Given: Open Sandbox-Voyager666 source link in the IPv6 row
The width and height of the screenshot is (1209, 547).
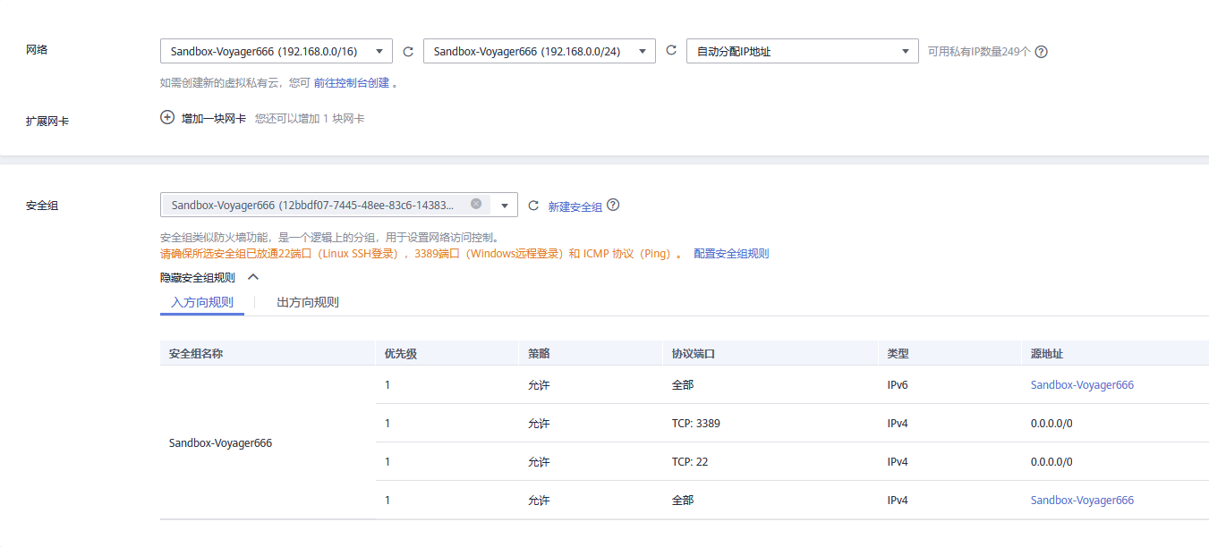Looking at the screenshot, I should (x=1081, y=385).
